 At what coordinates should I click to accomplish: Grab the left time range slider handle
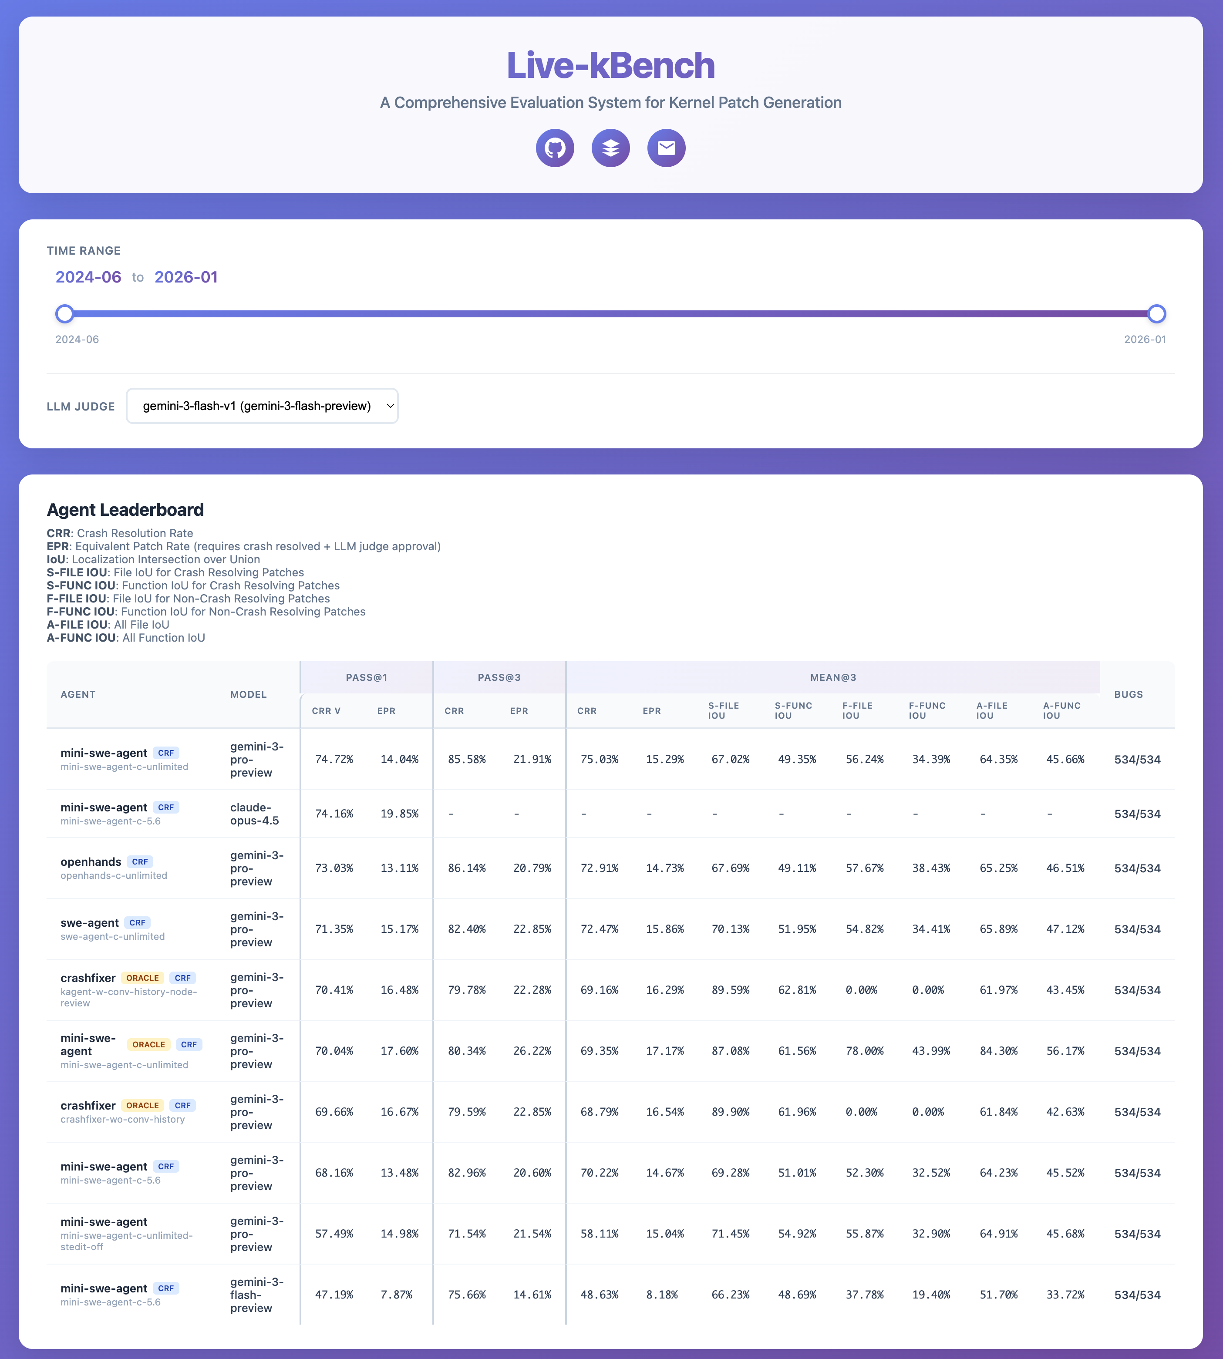tap(64, 314)
